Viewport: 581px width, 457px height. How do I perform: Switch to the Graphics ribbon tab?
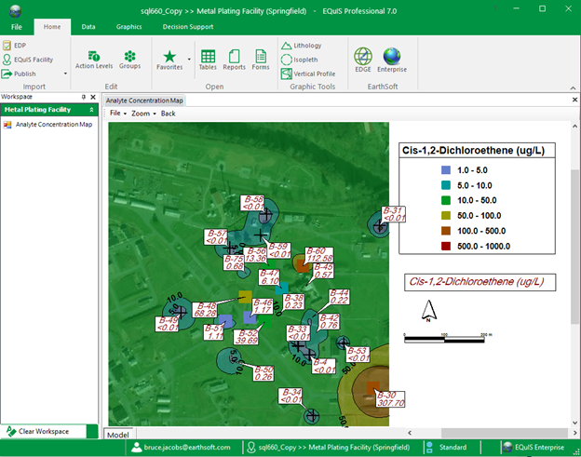tap(128, 27)
